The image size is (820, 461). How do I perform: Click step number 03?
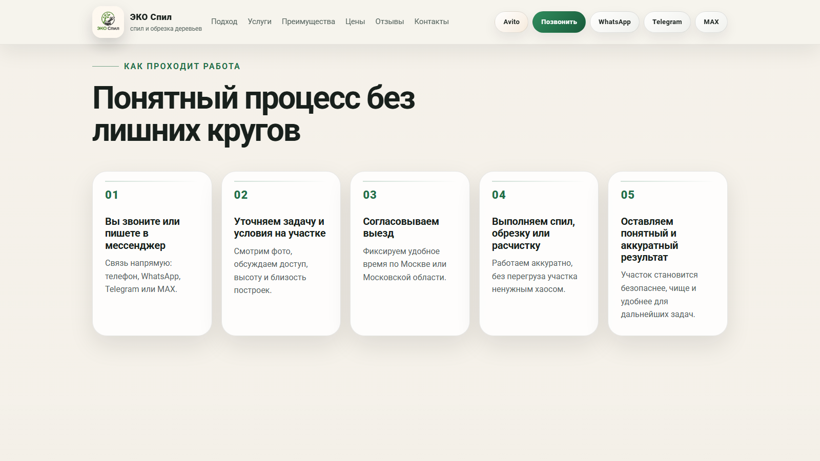(x=370, y=195)
